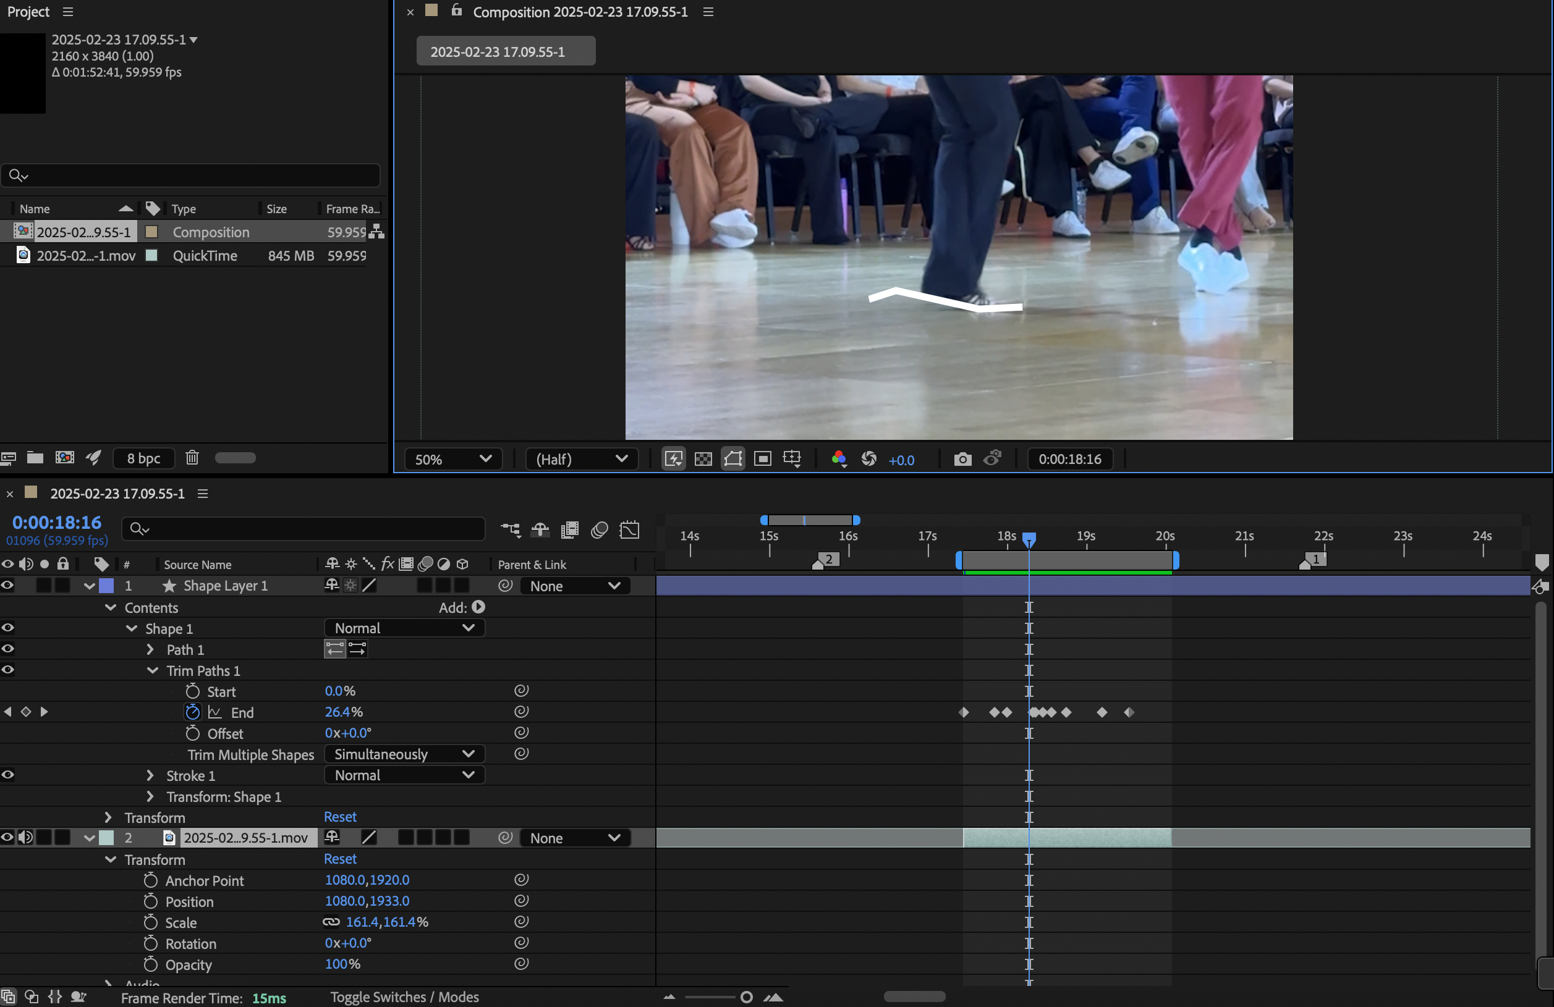Show channel and color management settings

pyautogui.click(x=839, y=460)
